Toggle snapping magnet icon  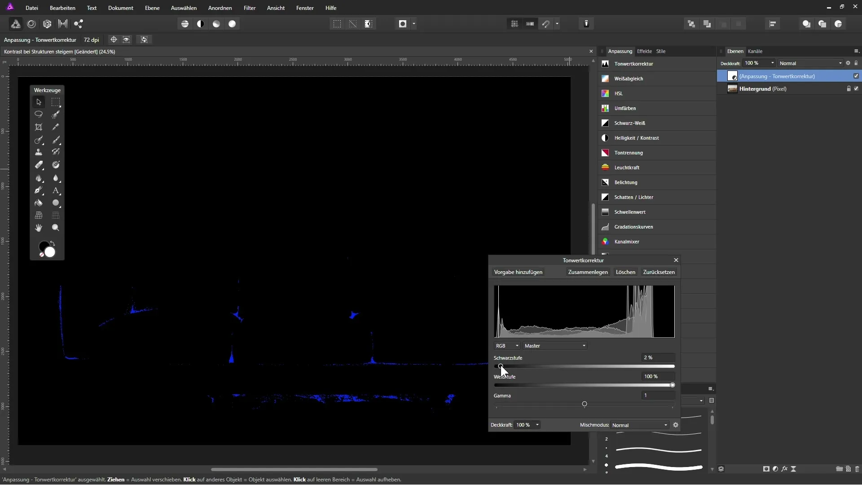[x=546, y=24]
